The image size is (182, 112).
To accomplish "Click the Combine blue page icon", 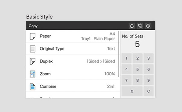I will 33,86.
